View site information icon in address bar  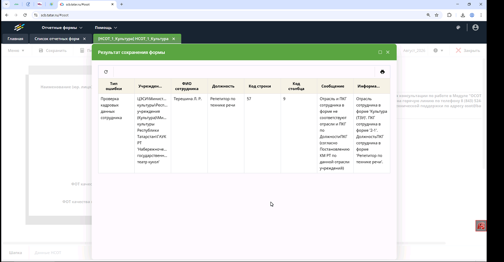(35, 15)
